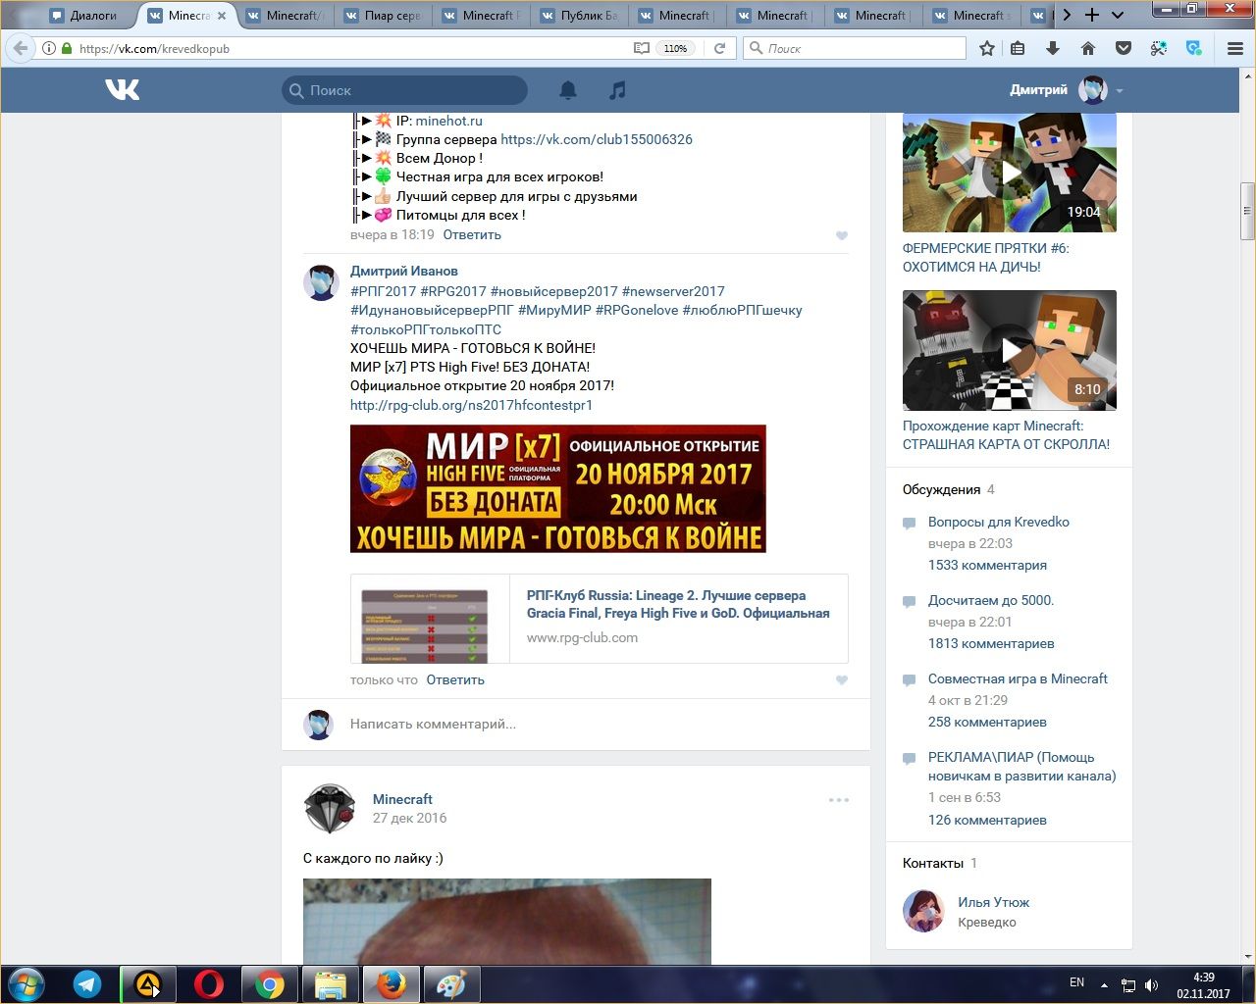Image resolution: width=1256 pixels, height=1004 pixels.
Task: Like the minehot.ru comment heart
Action: click(841, 235)
